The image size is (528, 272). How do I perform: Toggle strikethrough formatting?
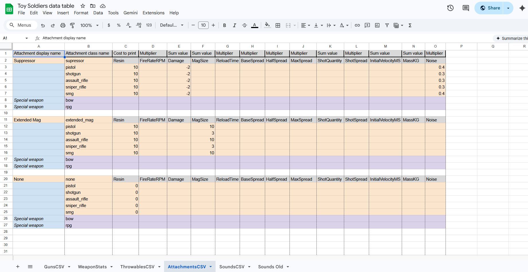245,25
